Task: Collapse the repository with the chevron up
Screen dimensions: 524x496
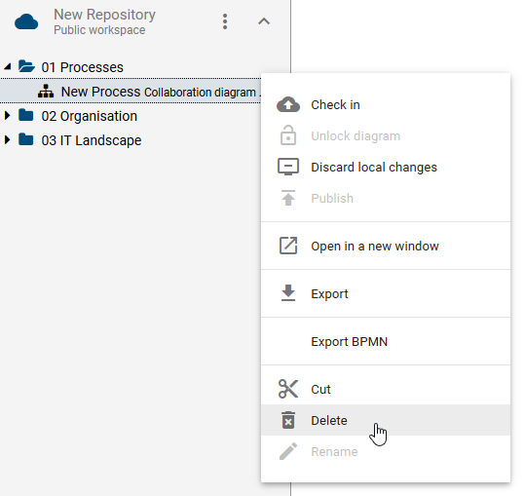Action: click(x=264, y=21)
